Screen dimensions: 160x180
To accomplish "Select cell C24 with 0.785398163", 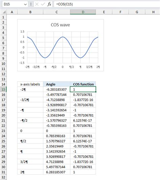I will 57,136.
